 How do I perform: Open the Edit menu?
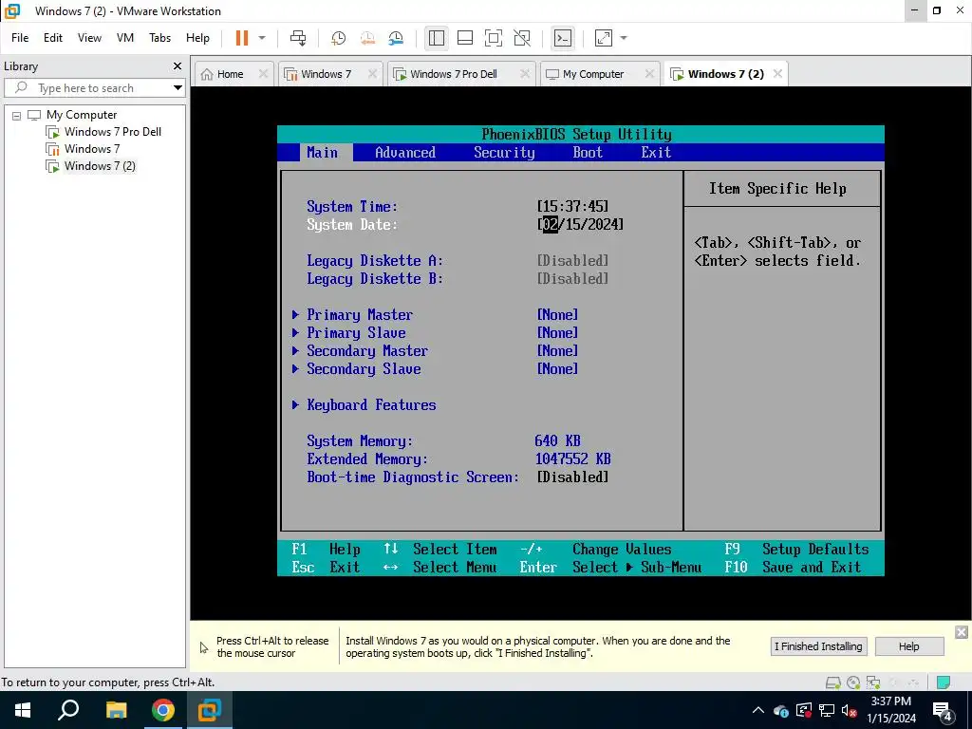(53, 38)
